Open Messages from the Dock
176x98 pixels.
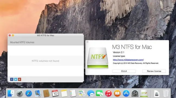click(91, 93)
